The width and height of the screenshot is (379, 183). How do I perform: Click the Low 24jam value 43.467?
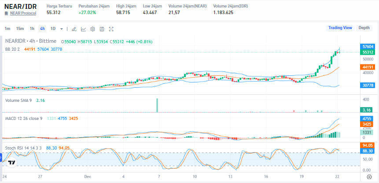point(150,13)
